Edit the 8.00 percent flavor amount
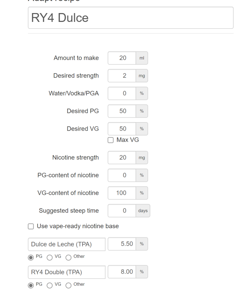Image resolution: width=244 pixels, height=295 pixels. click(x=122, y=272)
